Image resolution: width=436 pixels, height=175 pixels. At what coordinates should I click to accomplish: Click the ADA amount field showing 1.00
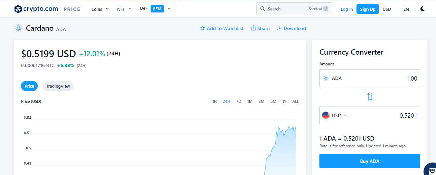[370, 78]
